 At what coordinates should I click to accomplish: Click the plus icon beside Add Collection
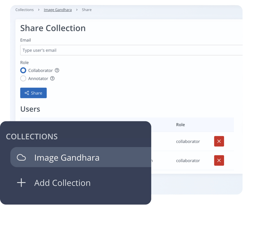point(21,182)
